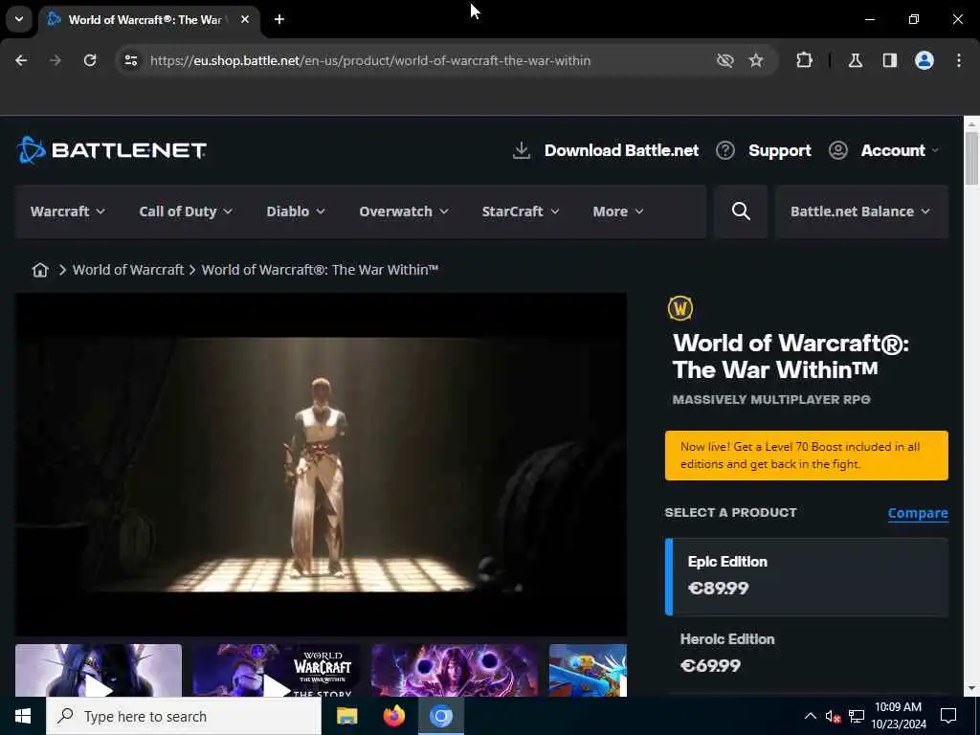Click the Windows search box
Viewport: 980px width, 735px height.
[184, 716]
